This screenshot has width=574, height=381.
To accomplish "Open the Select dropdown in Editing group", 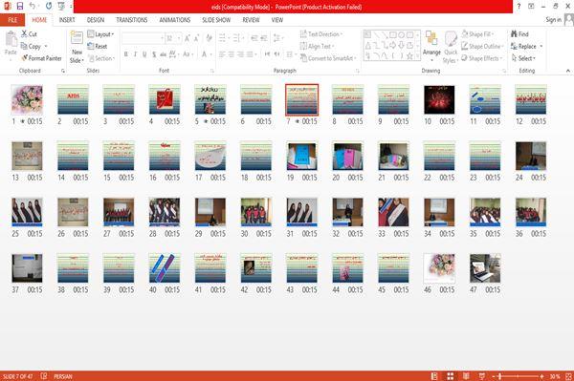I will click(523, 58).
